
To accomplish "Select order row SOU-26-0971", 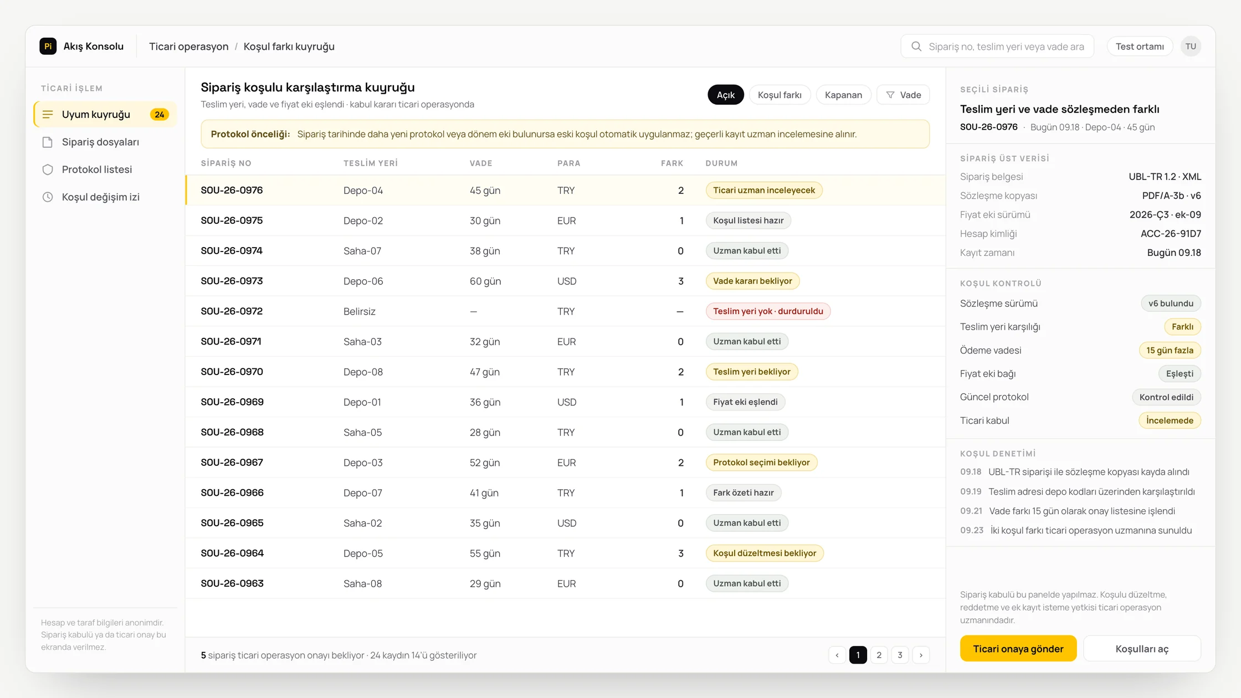I will 565,341.
